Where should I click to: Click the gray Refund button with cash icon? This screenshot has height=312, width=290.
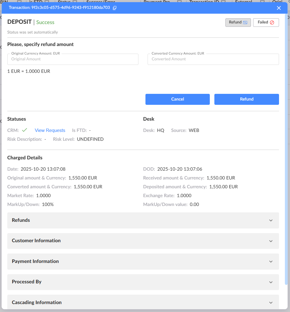pos(238,23)
